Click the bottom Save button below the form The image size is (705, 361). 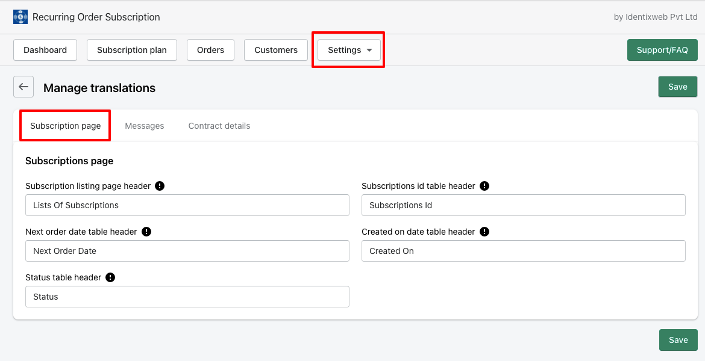click(678, 340)
